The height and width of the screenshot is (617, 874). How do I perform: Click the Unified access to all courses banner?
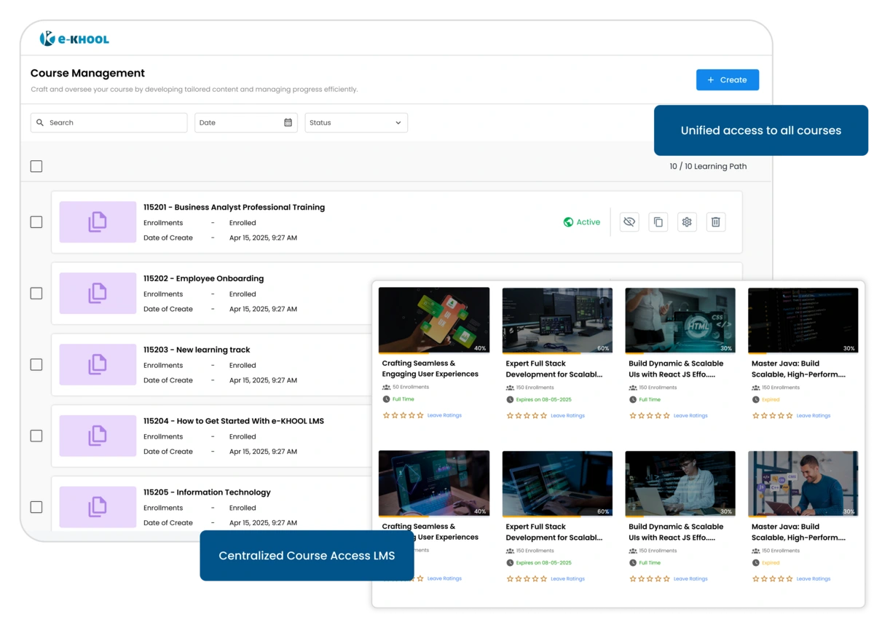pos(760,130)
